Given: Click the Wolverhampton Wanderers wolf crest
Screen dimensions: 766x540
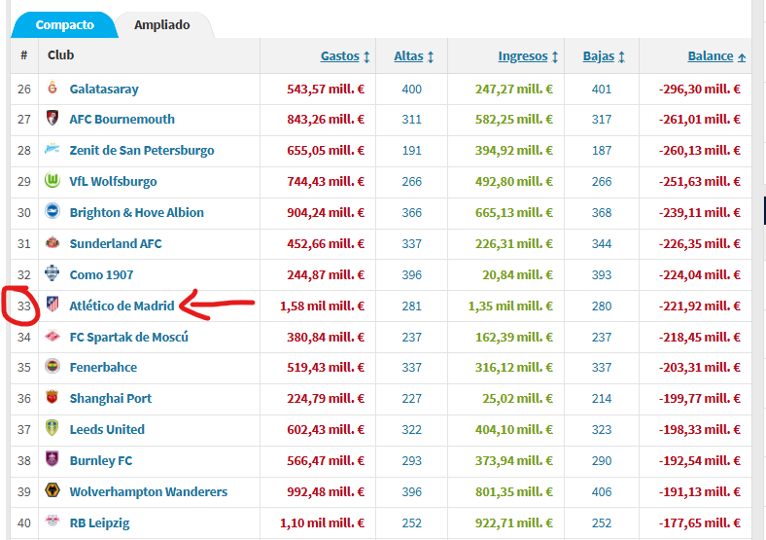Looking at the screenshot, I should click(52, 490).
